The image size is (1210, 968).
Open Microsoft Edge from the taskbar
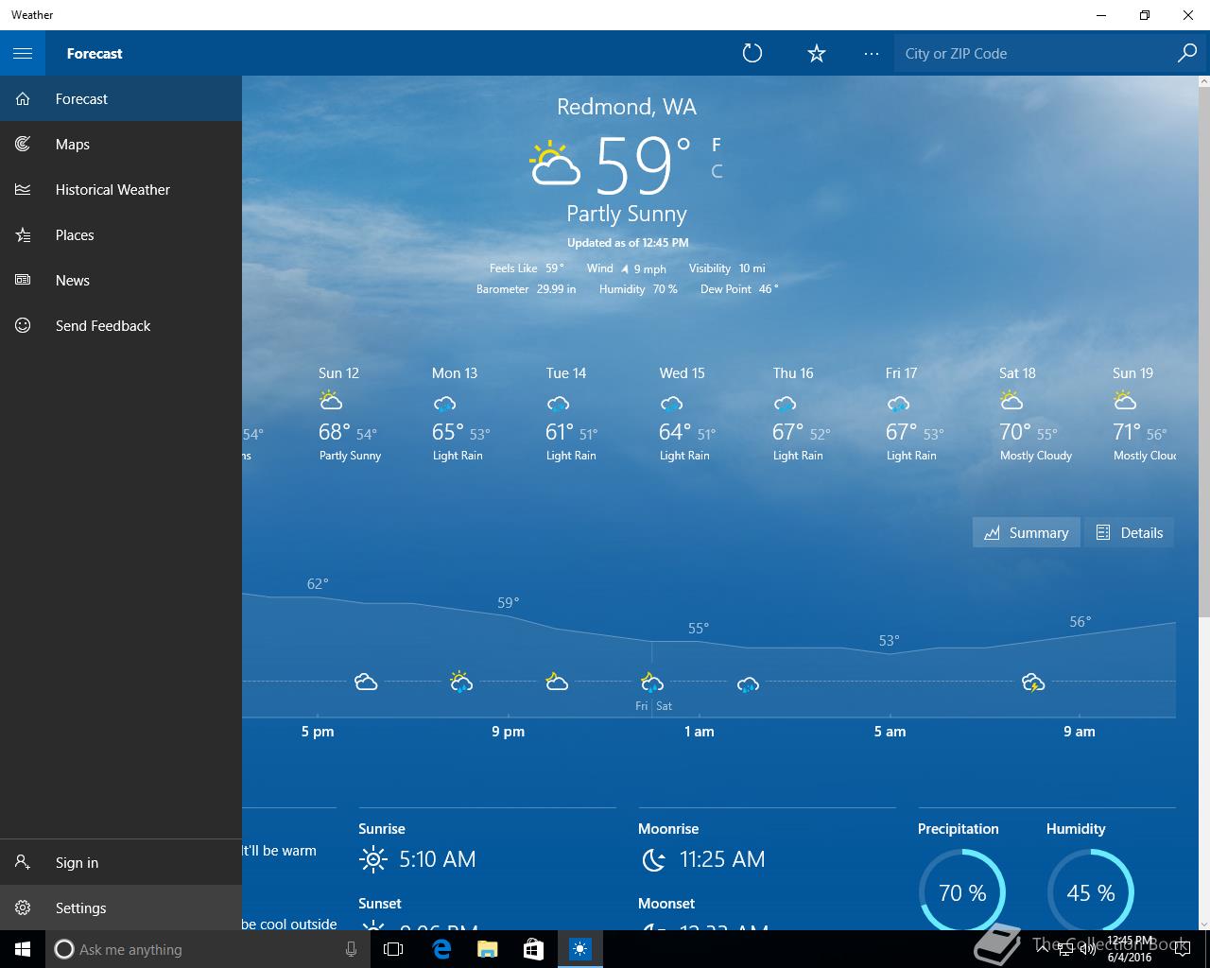[441, 949]
